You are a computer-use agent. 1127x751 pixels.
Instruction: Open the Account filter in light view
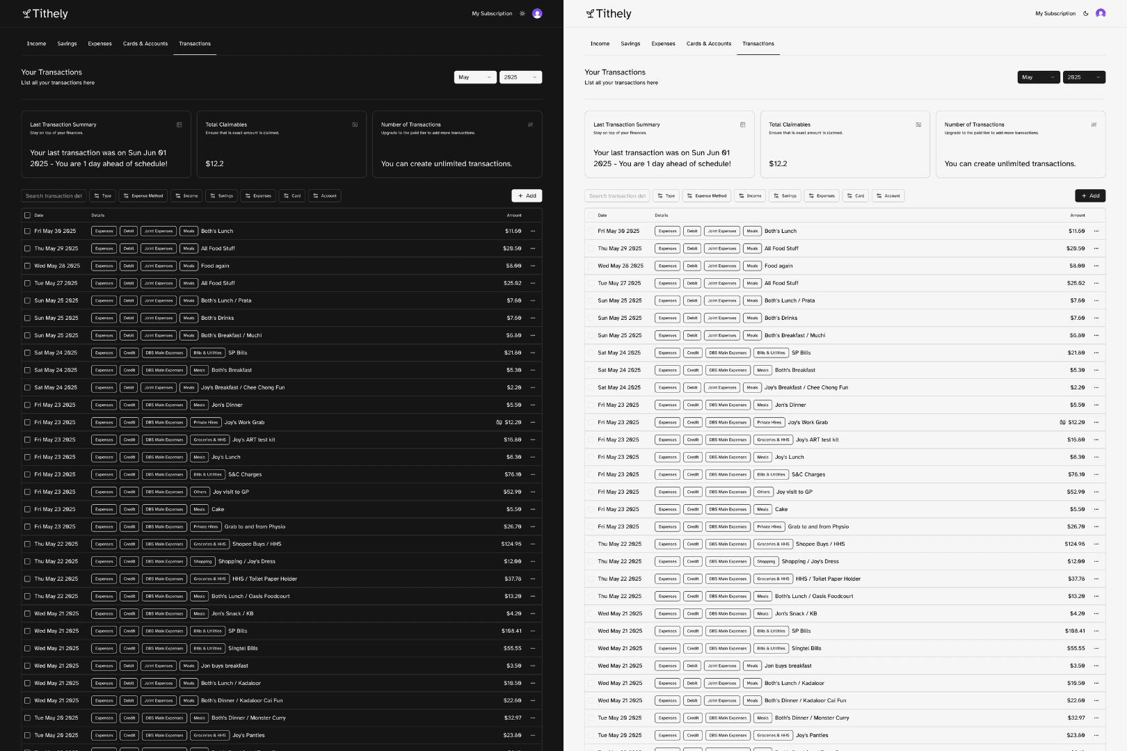(888, 196)
